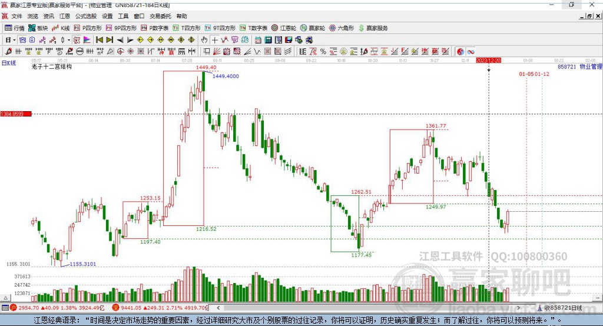The width and height of the screenshot is (603, 326).
Task: Click the red-blue yin-yang icon
Action: tap(460, 52)
